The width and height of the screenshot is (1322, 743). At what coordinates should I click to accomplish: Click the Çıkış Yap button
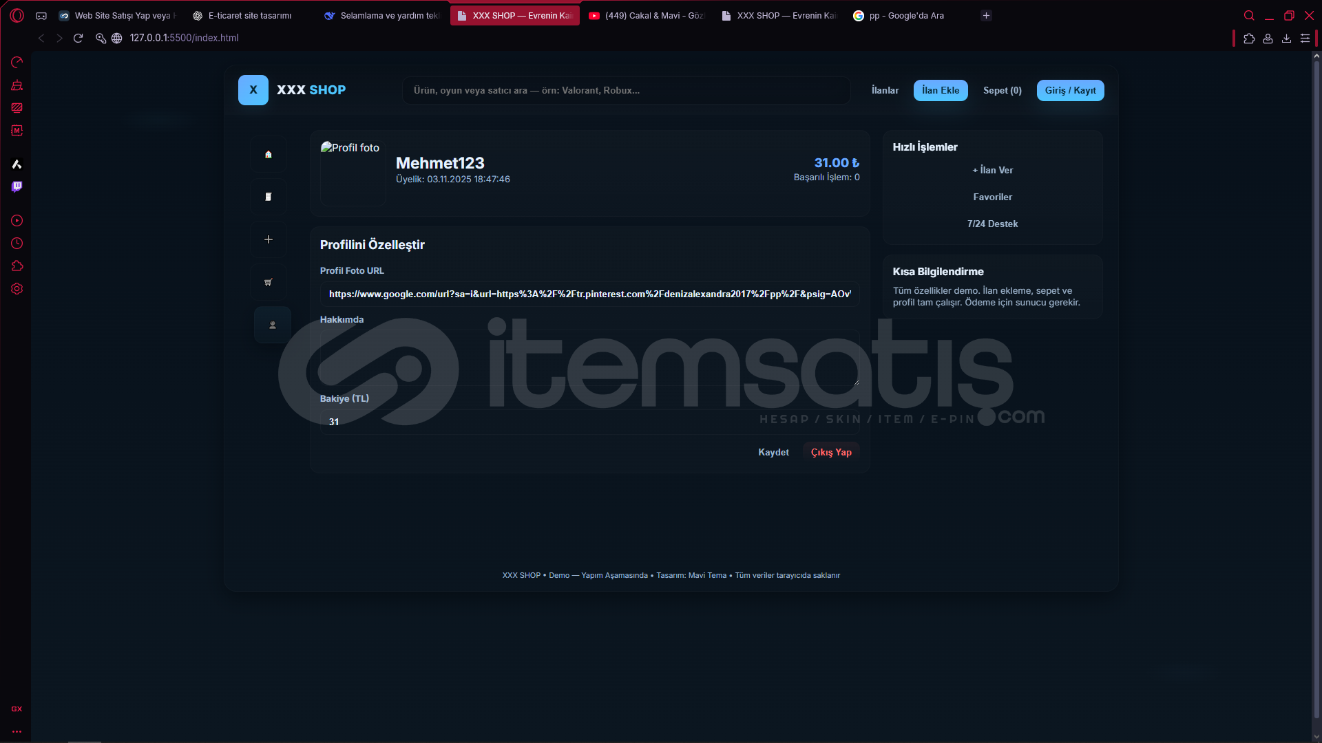(830, 452)
